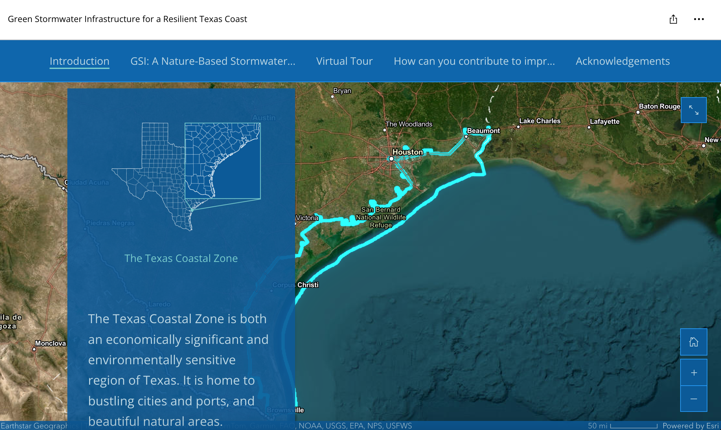Open the three-dot more options menu
721x430 pixels.
(x=699, y=19)
